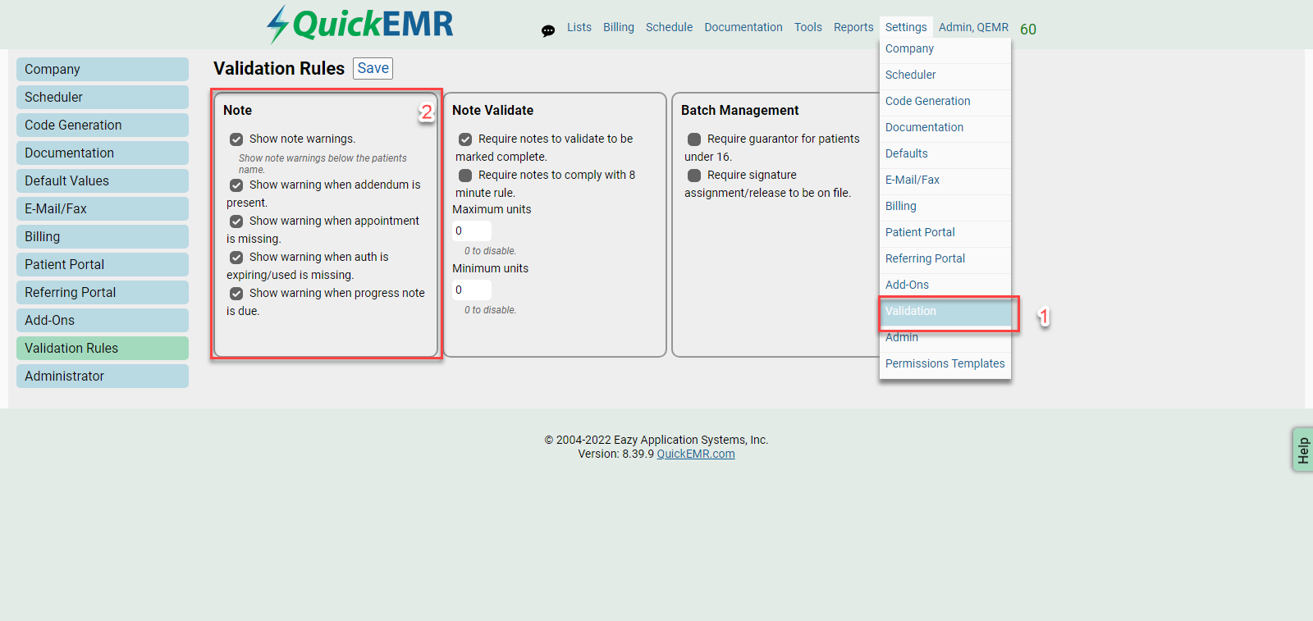Select Admin in Settings dropdown

click(945, 337)
